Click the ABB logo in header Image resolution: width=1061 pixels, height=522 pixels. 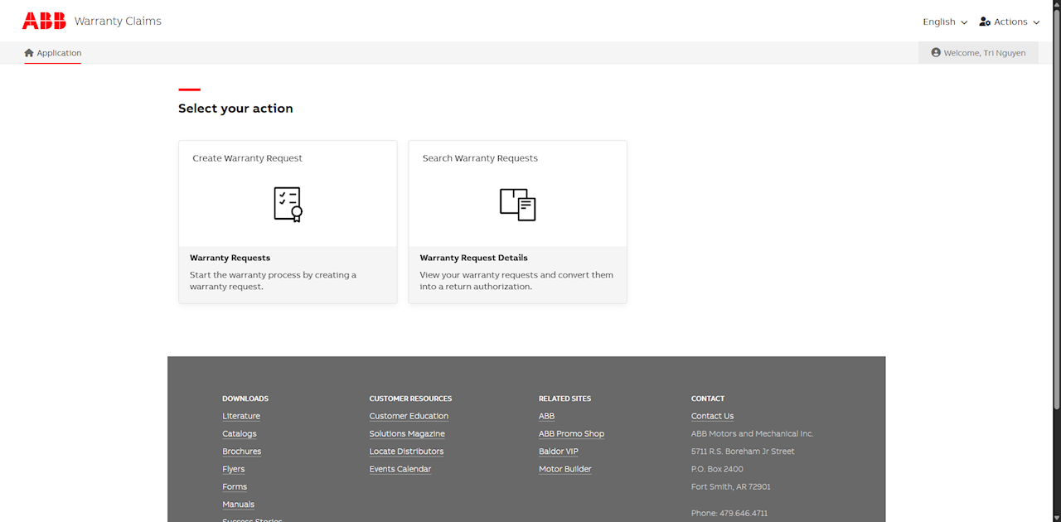44,22
